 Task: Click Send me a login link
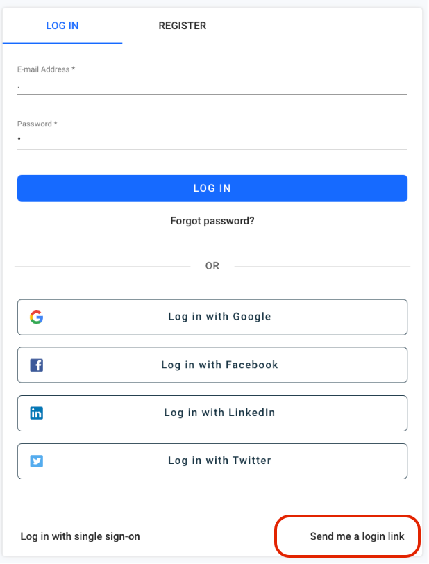357,536
